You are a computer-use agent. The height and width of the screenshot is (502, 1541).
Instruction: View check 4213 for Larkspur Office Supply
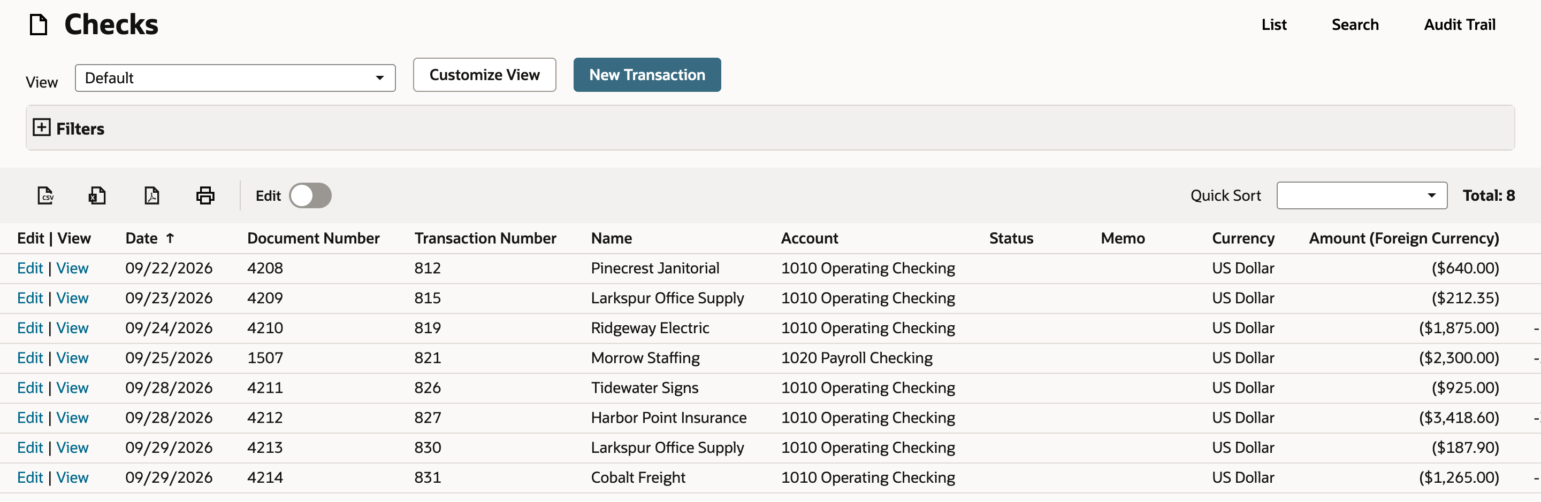72,447
